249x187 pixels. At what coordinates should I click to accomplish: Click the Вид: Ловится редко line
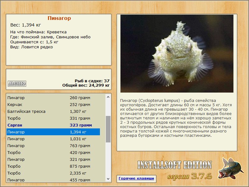31,47
